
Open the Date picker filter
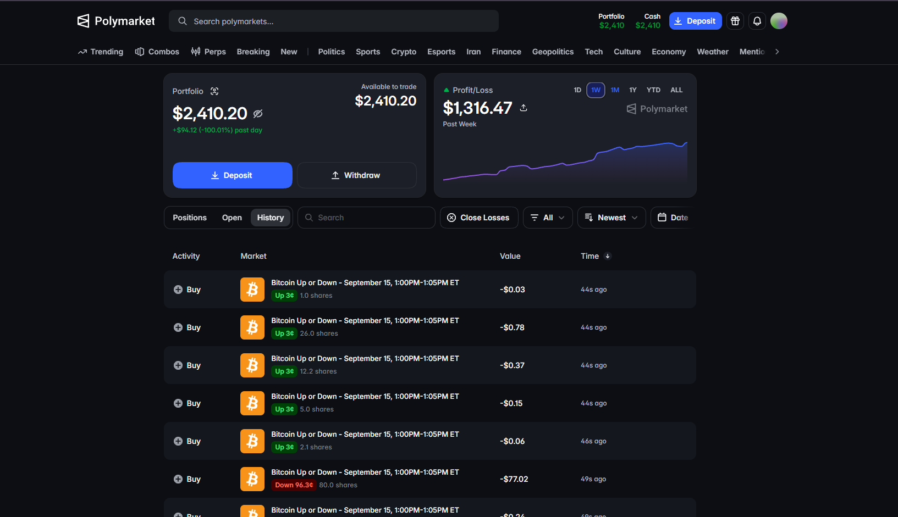pos(673,218)
